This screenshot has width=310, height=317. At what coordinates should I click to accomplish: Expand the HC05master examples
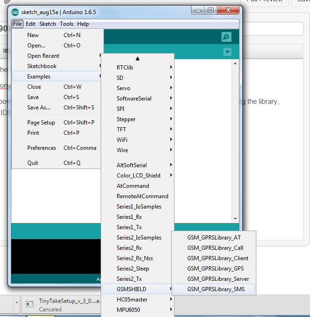138,300
